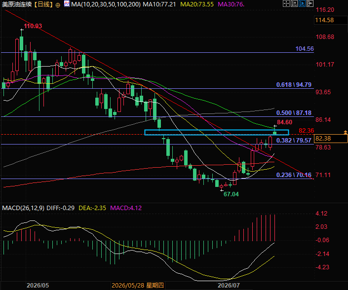Click the MA(10,20,30,50,100,200) indicator label
This screenshot has width=348, height=290.
pos(106,4)
